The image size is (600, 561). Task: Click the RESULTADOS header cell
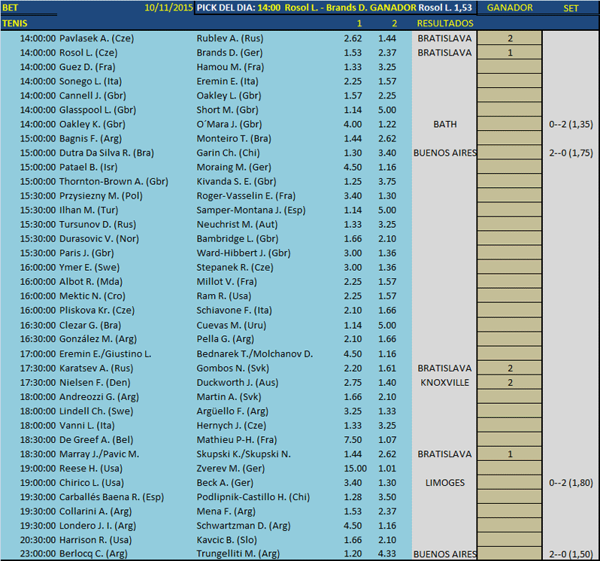(444, 23)
